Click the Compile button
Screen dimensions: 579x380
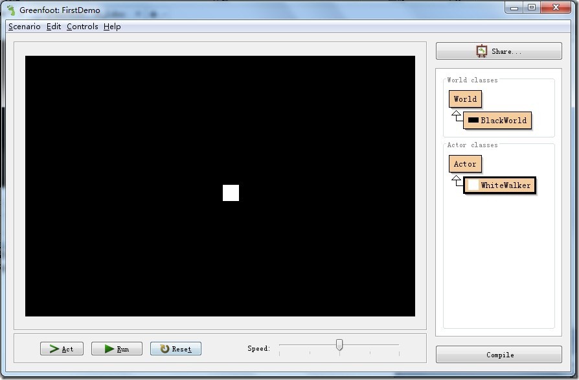[499, 355]
